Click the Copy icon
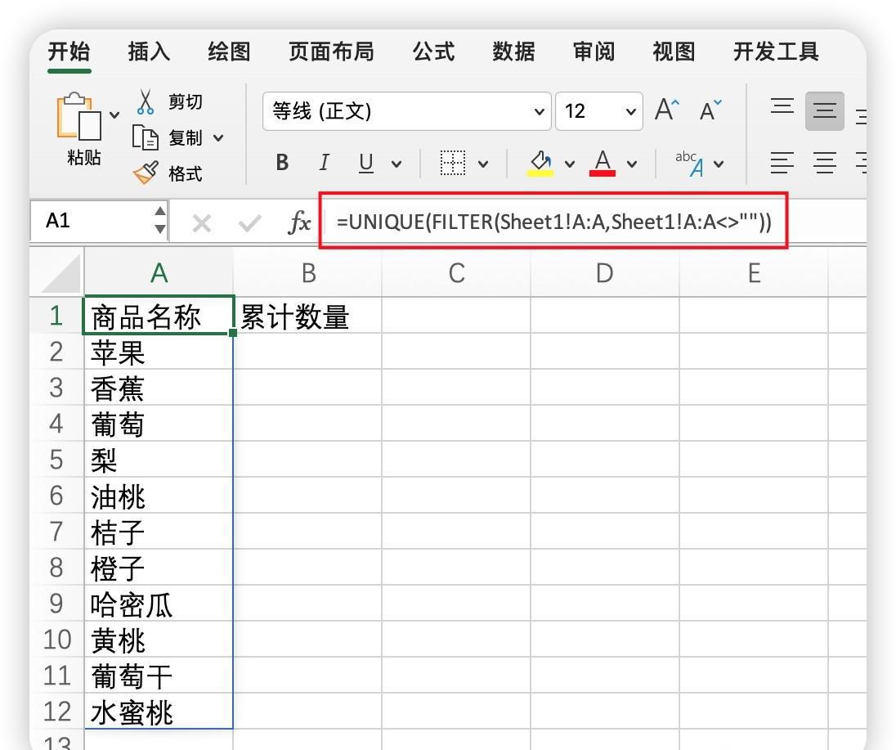Image resolution: width=896 pixels, height=750 pixels. coord(146,137)
